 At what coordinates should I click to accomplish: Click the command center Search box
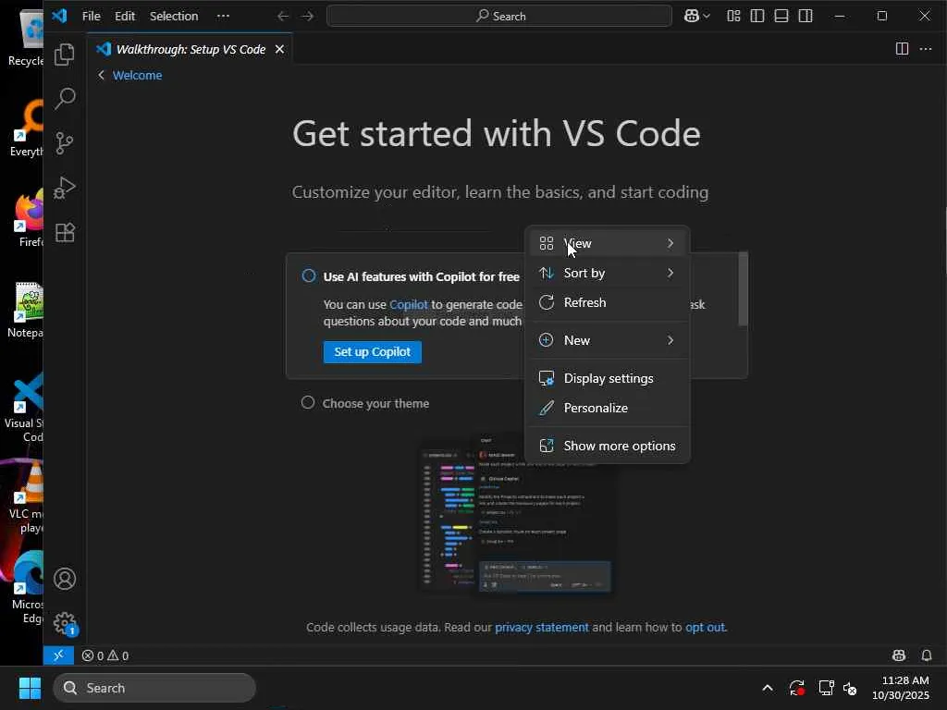pyautogui.click(x=499, y=17)
